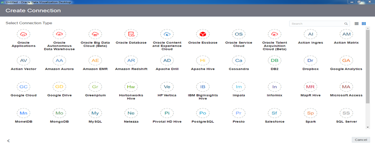This screenshot has height=146, width=375.
Task: Click the Search connection types field
Action: (x=319, y=24)
